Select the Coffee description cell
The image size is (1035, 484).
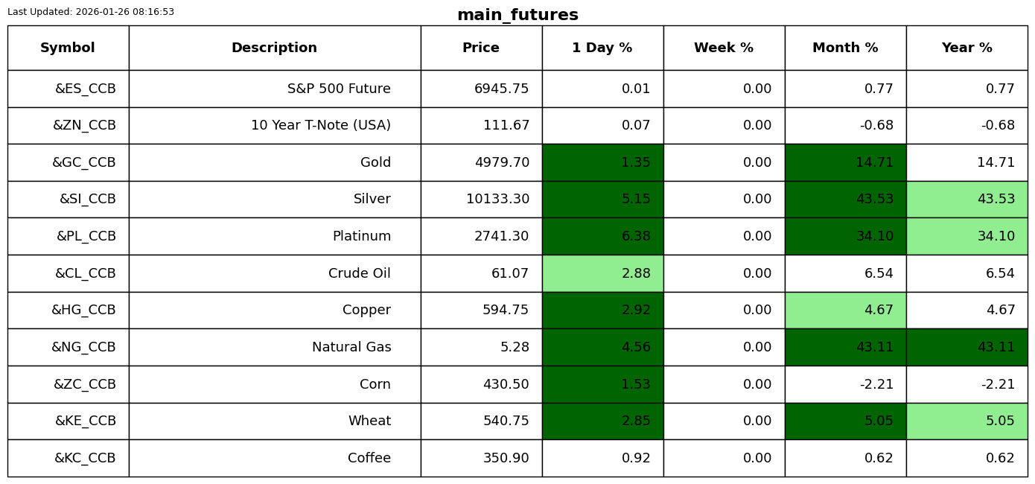tap(369, 459)
